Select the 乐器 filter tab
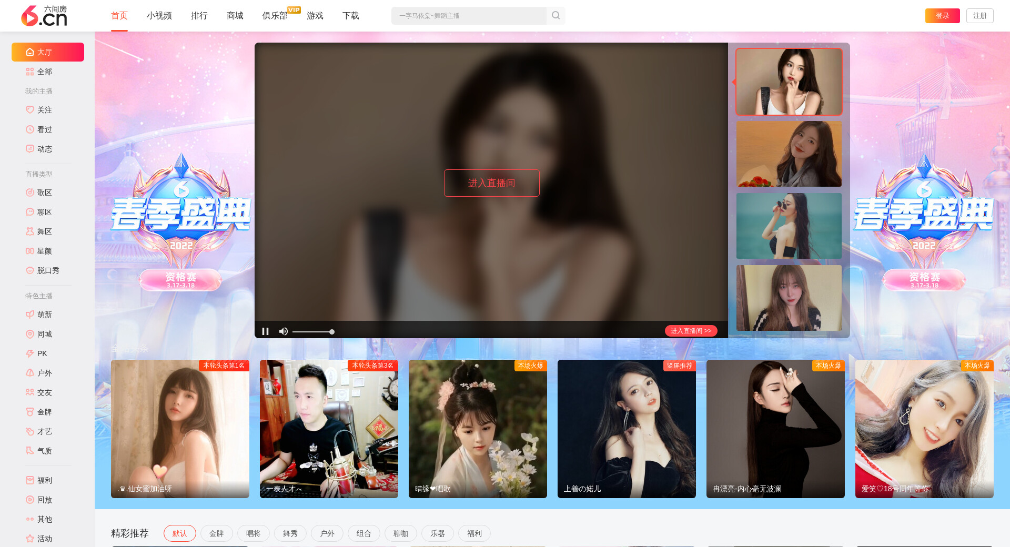Screen dimensions: 1010x547 point(438,533)
